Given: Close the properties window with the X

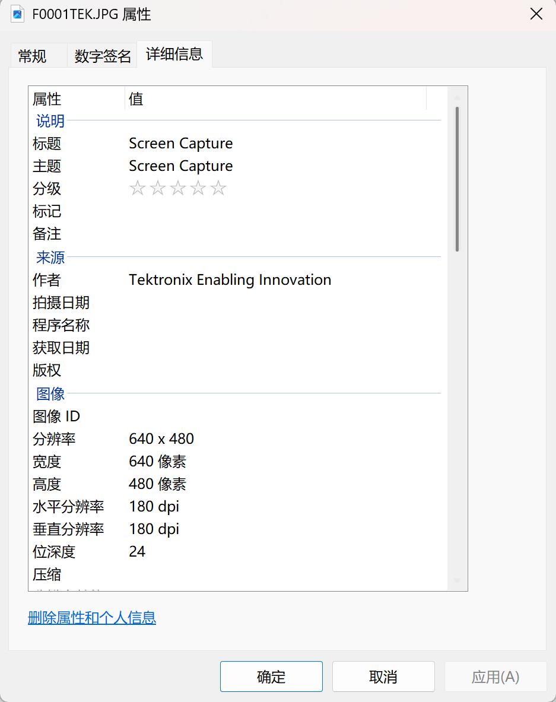Looking at the screenshot, I should (536, 14).
